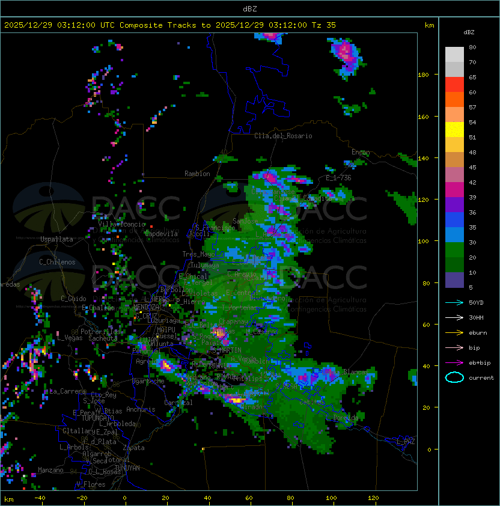The width and height of the screenshot is (500, 506).
Task: Click the 'TUPUNGATO' map label
Action: [97, 418]
